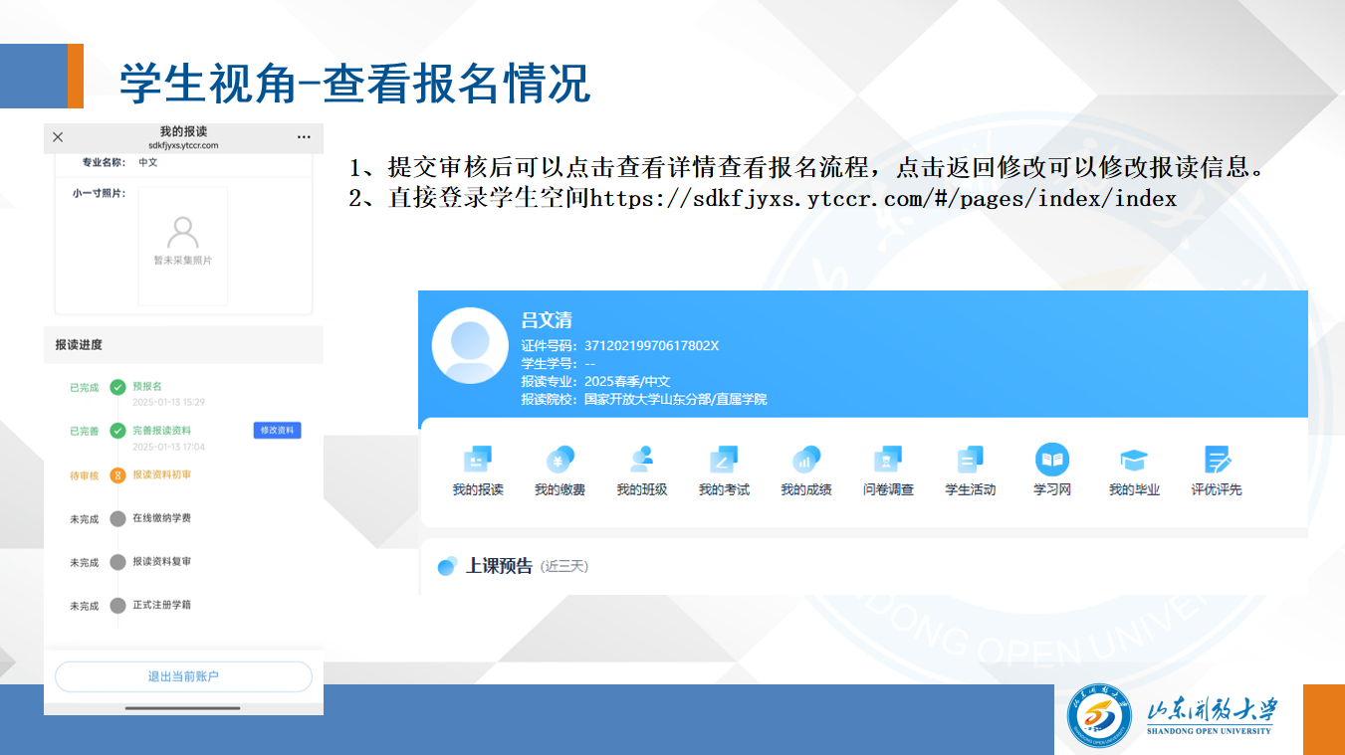Open 我的毕业 graduation cap icon
The image size is (1345, 755).
[1134, 461]
